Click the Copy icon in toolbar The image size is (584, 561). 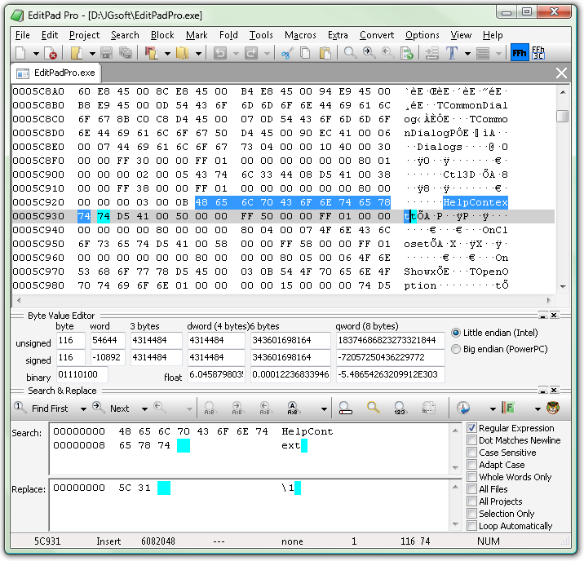click(306, 53)
